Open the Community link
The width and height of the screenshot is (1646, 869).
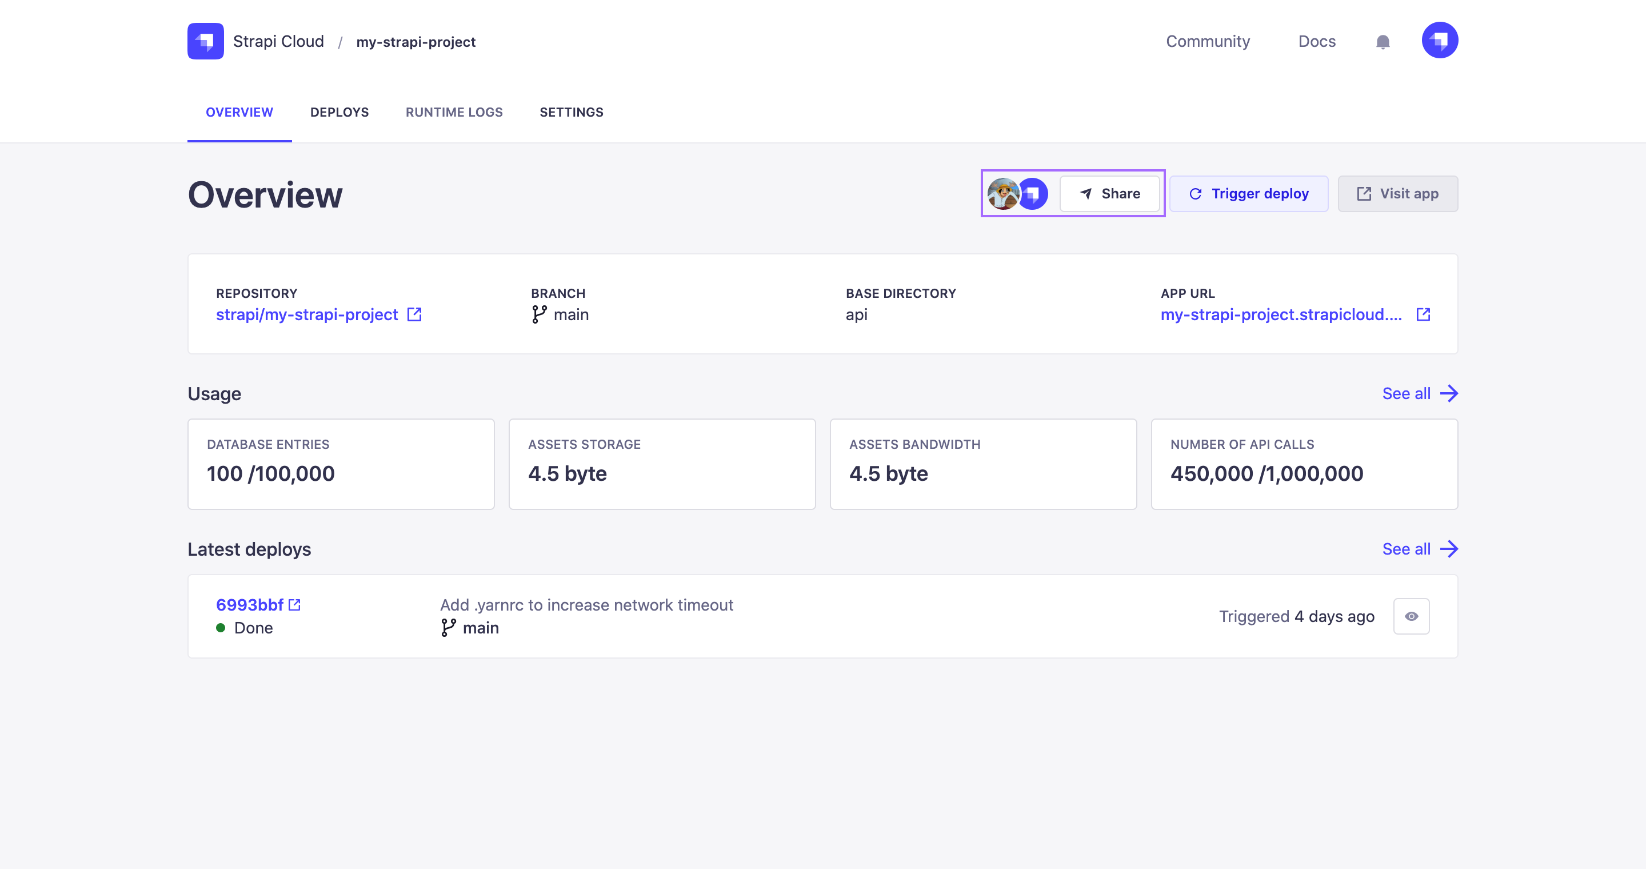(x=1207, y=42)
